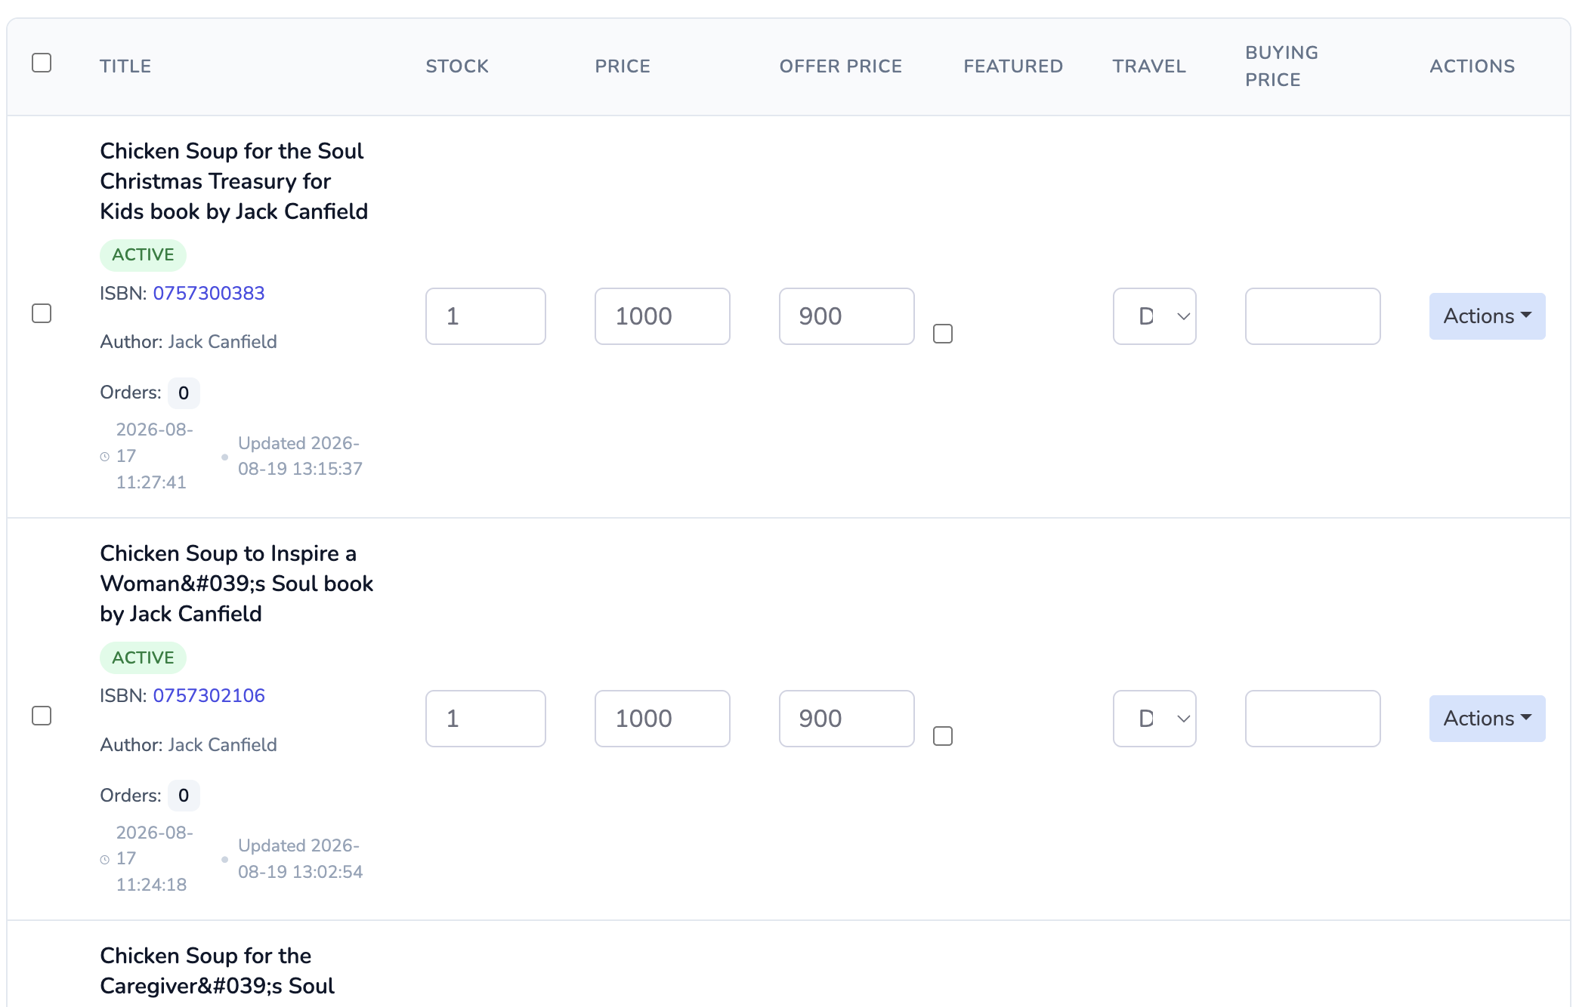Viewport: 1576px width, 1007px height.
Task: Click the STOCK column header
Action: (x=457, y=66)
